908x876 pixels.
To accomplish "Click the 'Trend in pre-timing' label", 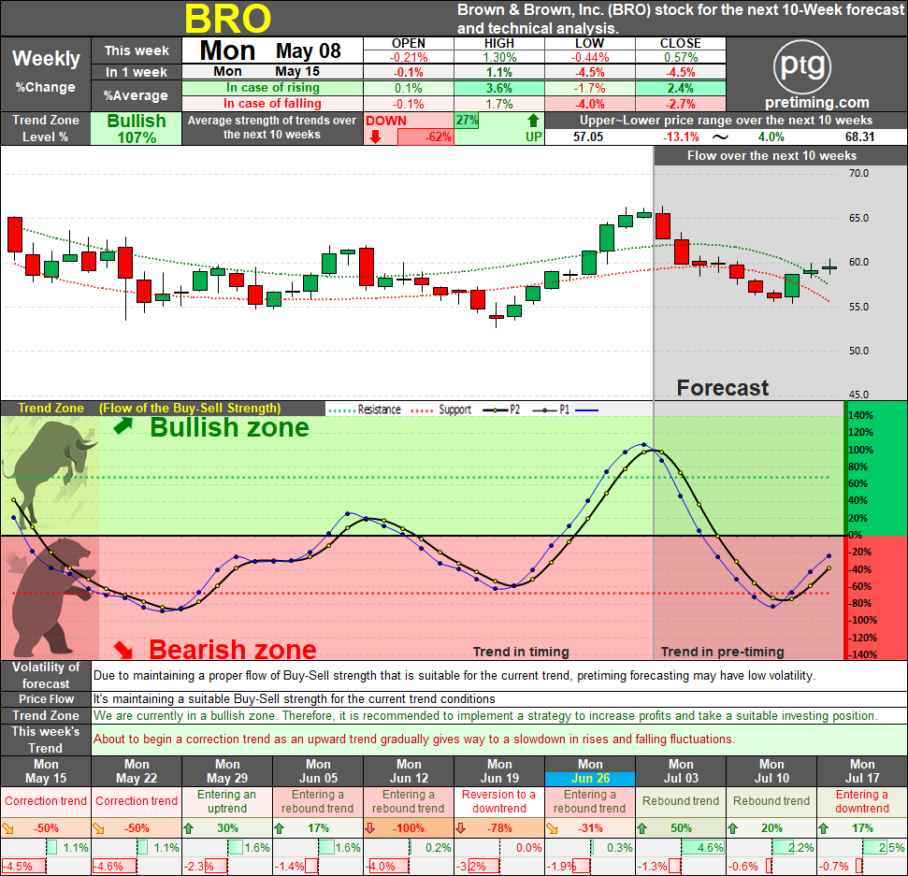I will point(722,652).
